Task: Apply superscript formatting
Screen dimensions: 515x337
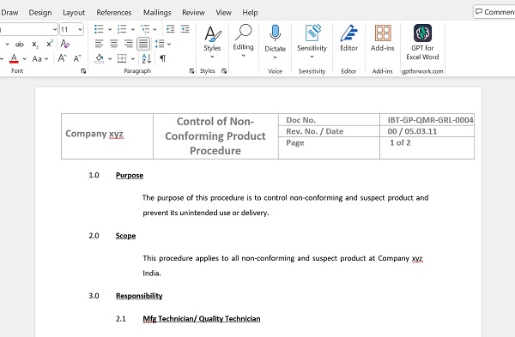Action: tap(50, 44)
